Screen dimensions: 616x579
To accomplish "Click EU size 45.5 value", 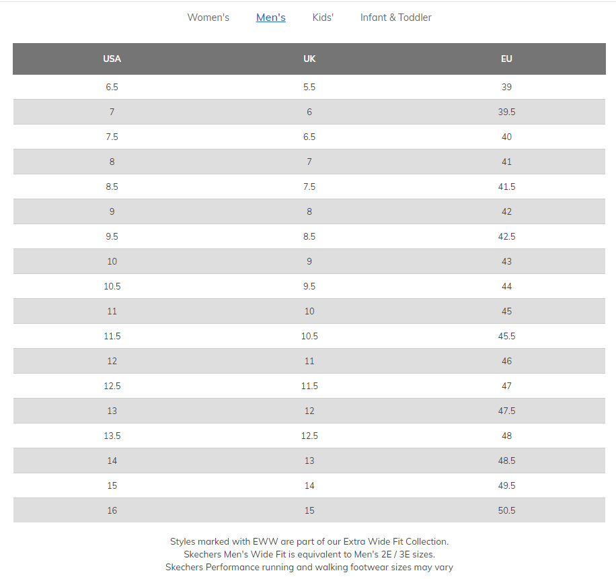I will click(506, 336).
